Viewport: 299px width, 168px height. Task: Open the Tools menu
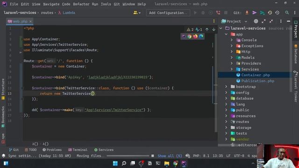pyautogui.click(x=106, y=4)
